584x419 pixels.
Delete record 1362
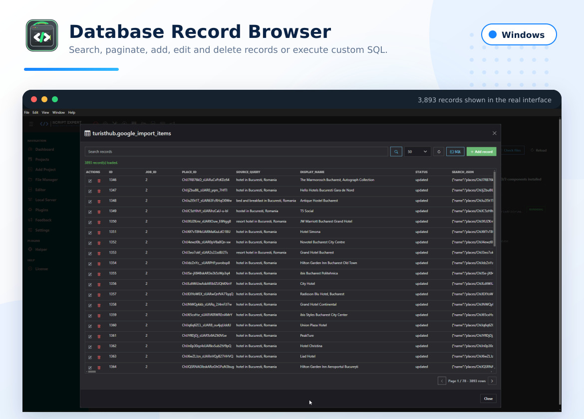(x=99, y=347)
